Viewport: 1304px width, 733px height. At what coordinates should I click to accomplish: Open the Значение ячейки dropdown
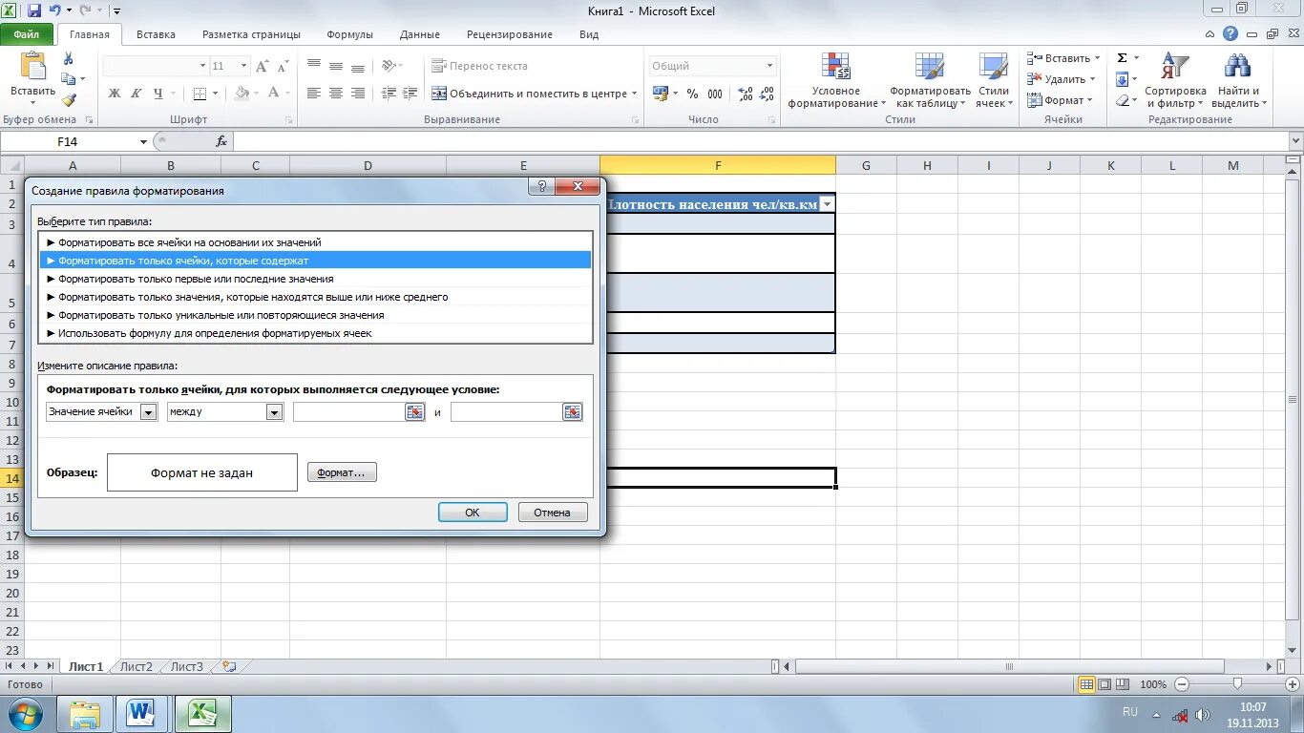148,411
